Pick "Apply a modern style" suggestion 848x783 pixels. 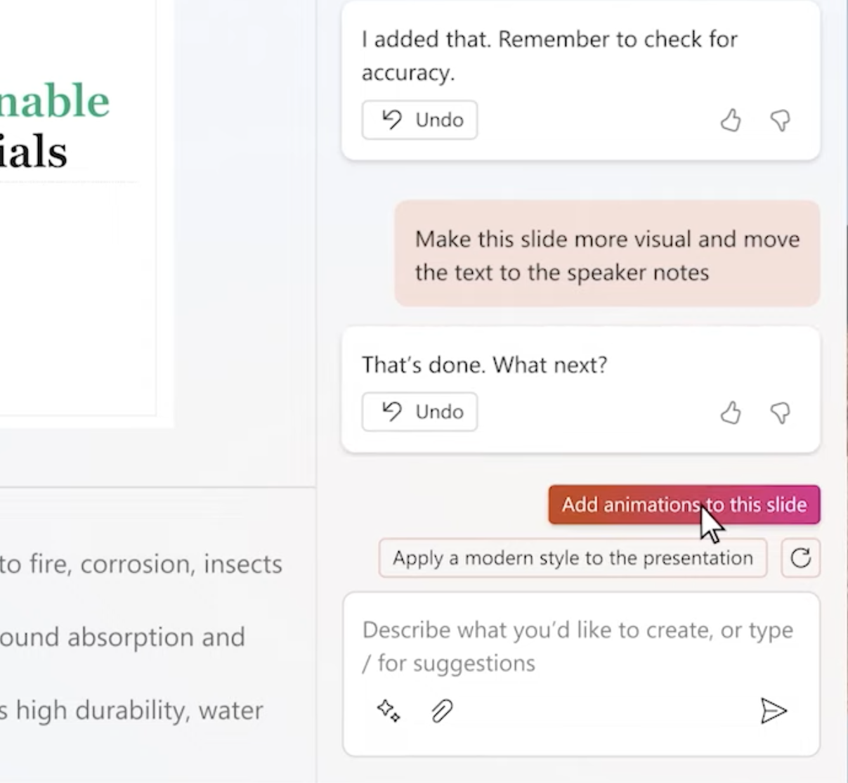coord(572,558)
